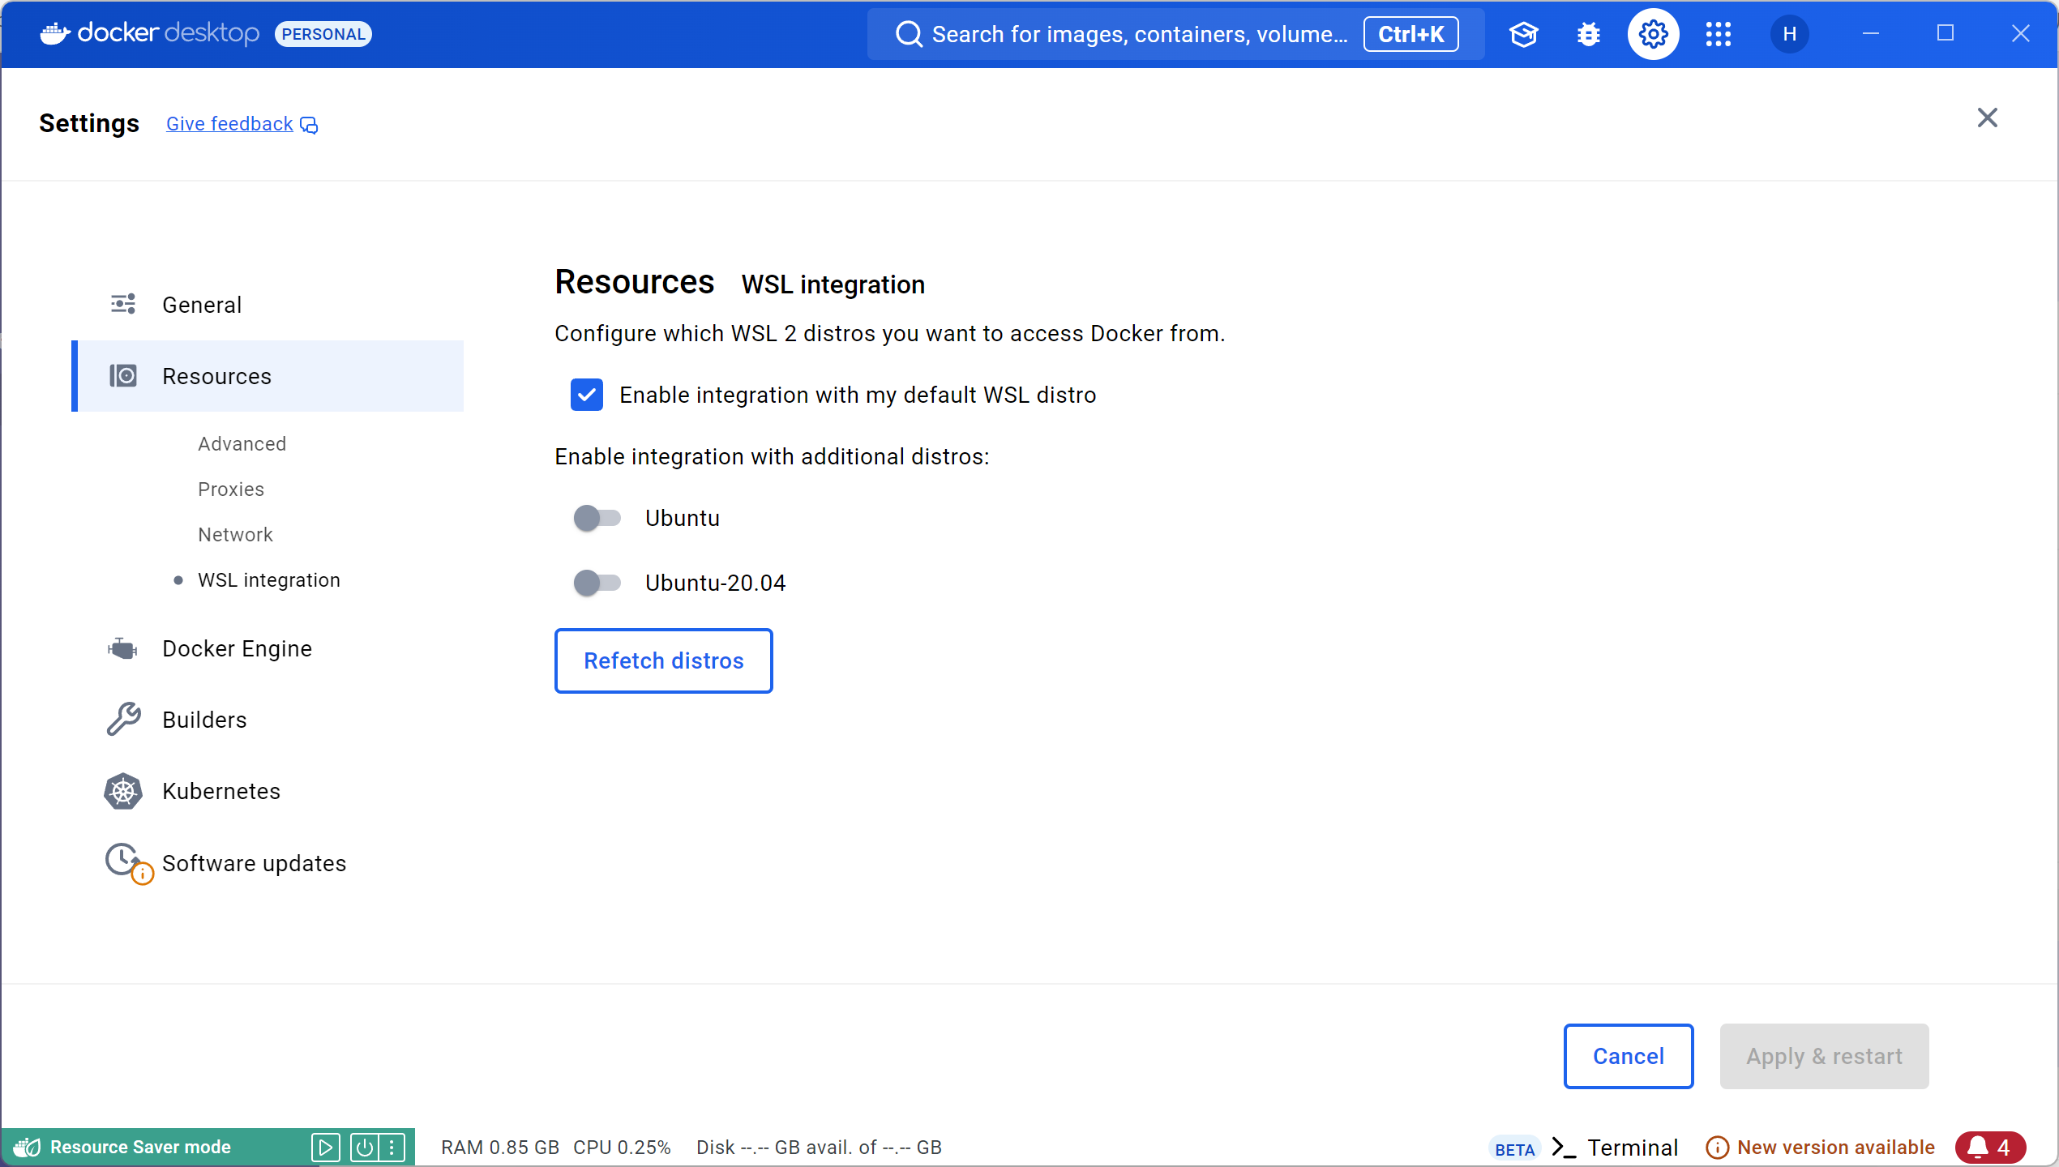Viewport: 2059px width, 1167px height.
Task: Open the troubleshoot bug icon
Action: pyautogui.click(x=1588, y=34)
